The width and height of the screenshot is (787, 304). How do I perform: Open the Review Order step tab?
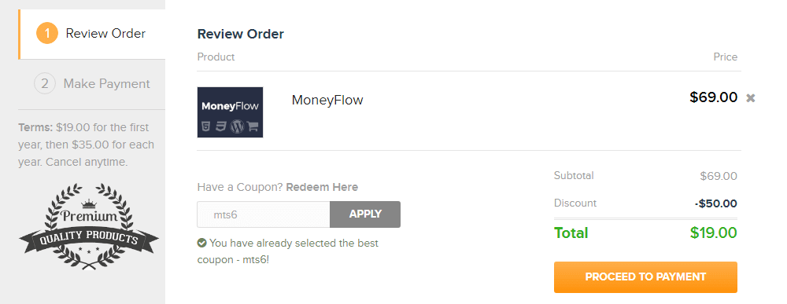pyautogui.click(x=92, y=34)
